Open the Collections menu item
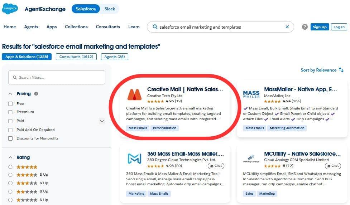Viewport: 350px width, 205px height. pos(76,27)
